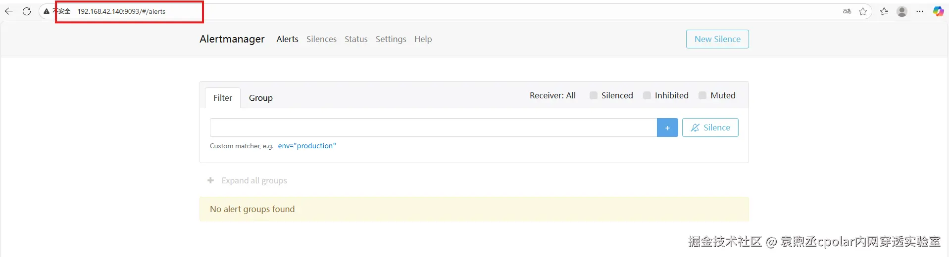Switch to the Group tab
Viewport: 949px width, 257px height.
[x=261, y=98]
